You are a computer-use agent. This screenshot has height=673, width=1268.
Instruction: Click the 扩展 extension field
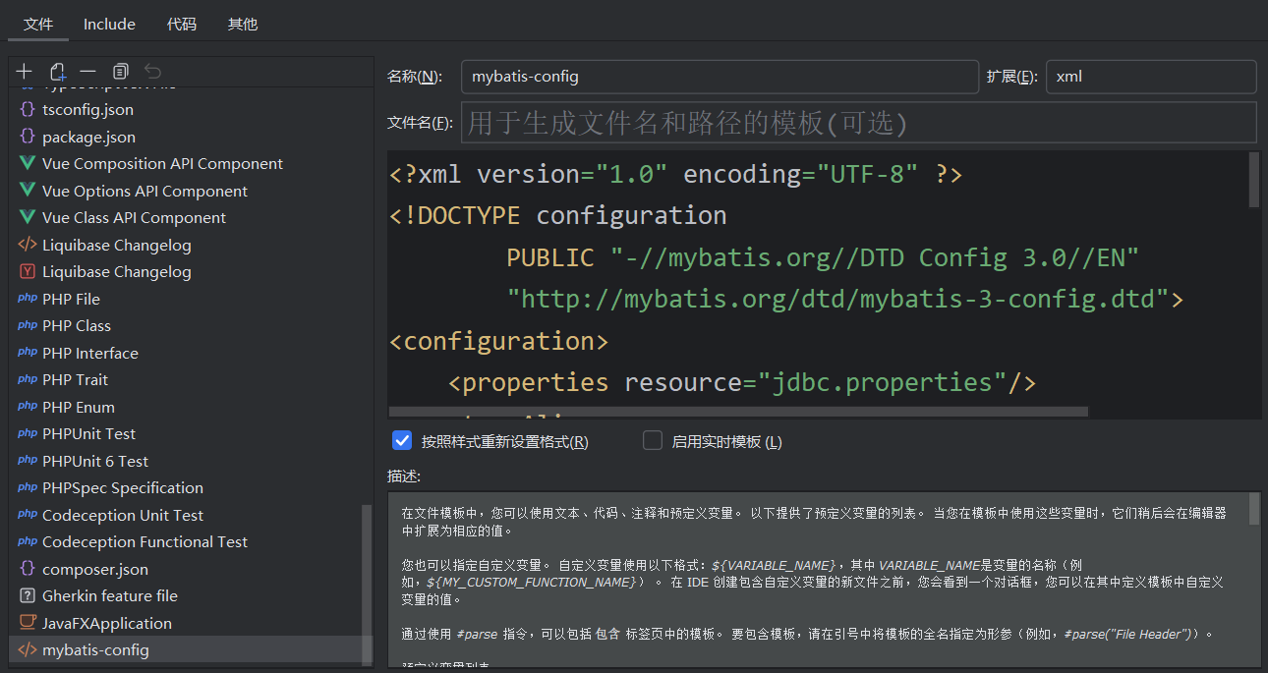click(x=1150, y=77)
